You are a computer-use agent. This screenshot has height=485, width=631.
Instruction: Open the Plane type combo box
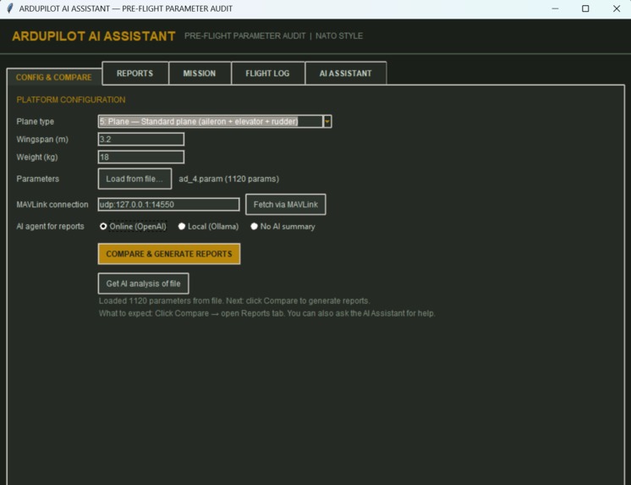coord(215,121)
